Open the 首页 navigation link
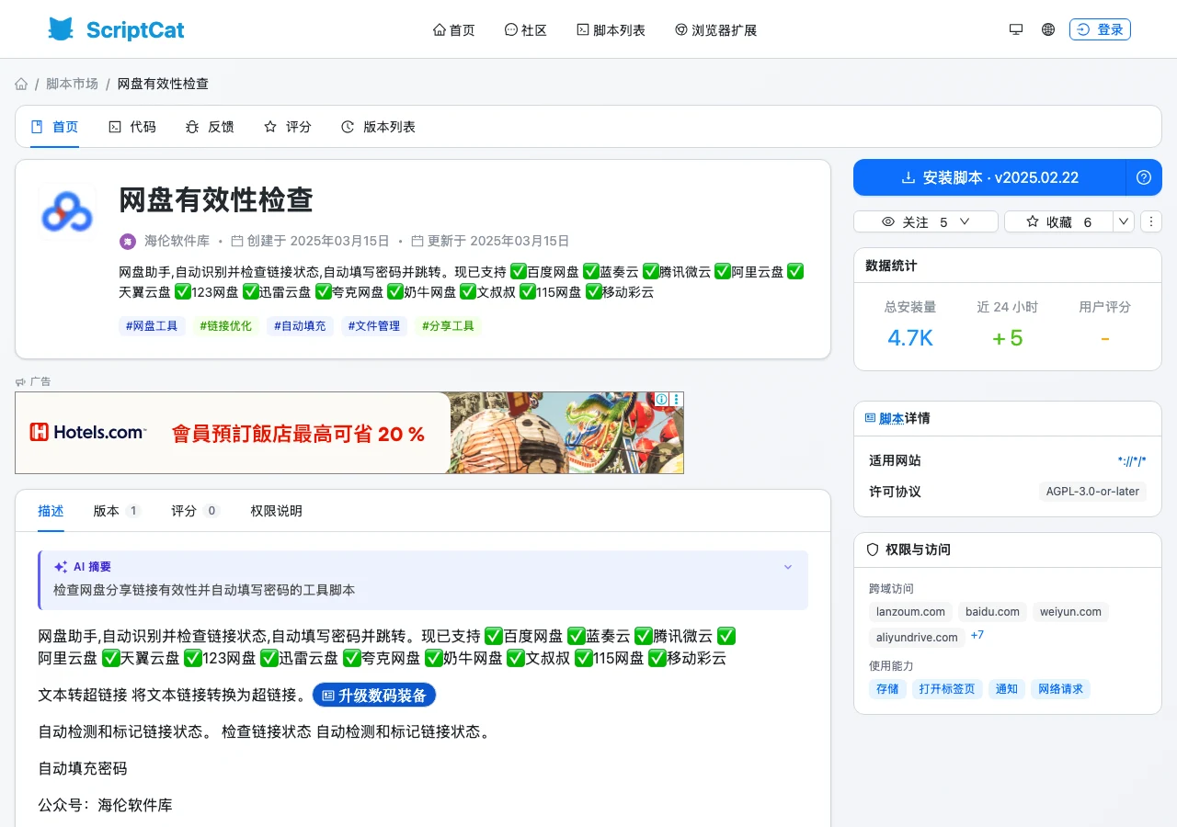Image resolution: width=1177 pixels, height=827 pixels. 454,30
